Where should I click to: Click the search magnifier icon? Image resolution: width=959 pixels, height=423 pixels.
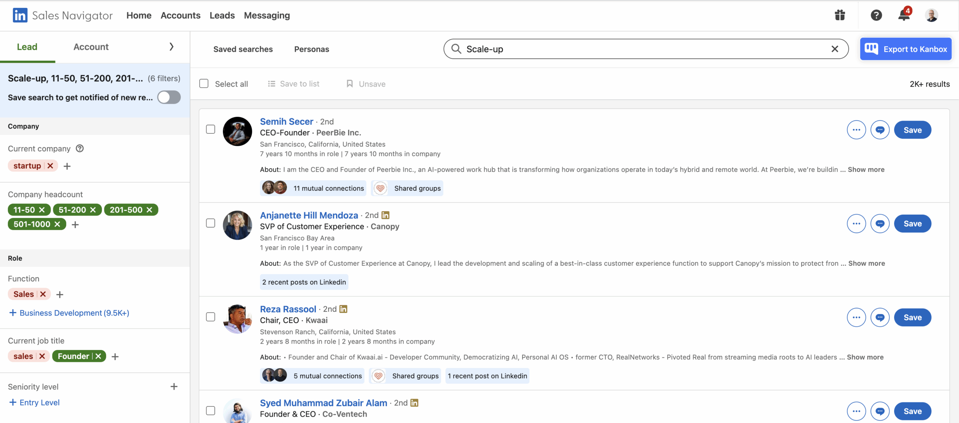(456, 49)
